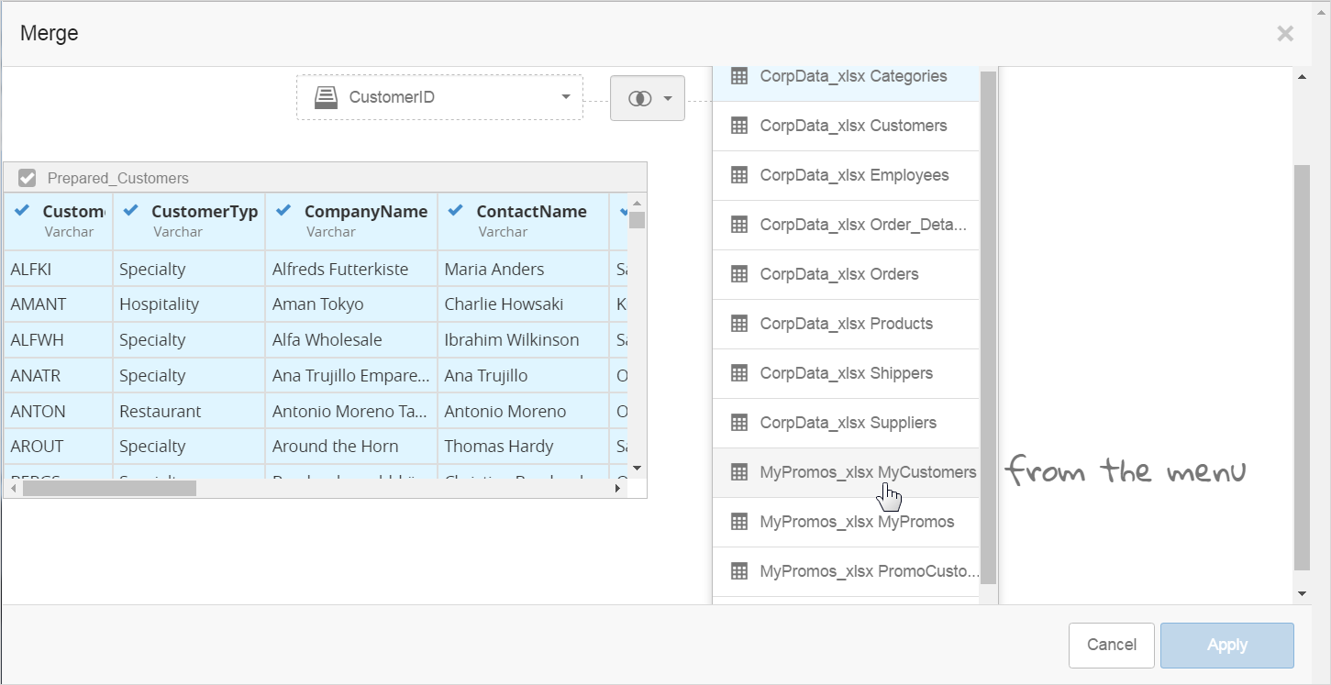Uncheck the ContactName column checkmark

pos(455,211)
